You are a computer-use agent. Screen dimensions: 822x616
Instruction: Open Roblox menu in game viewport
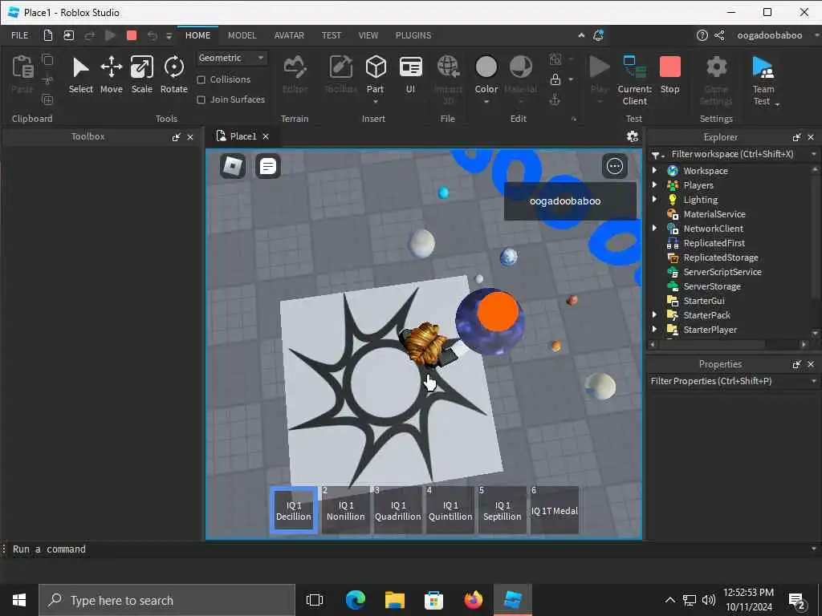(x=233, y=166)
